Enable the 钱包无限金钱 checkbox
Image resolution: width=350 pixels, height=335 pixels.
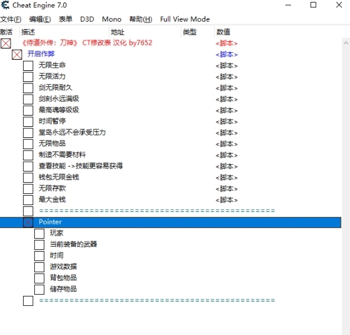click(x=28, y=177)
